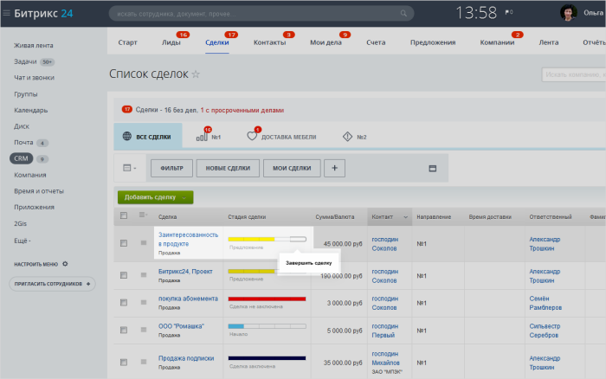
Task: Open the overdue deals link 1 с просроченными делами
Action: tap(242, 110)
